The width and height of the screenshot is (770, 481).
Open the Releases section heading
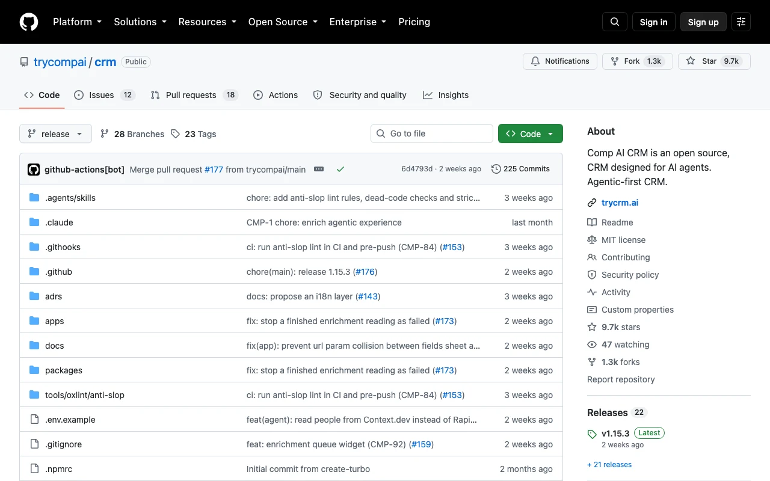pyautogui.click(x=608, y=412)
